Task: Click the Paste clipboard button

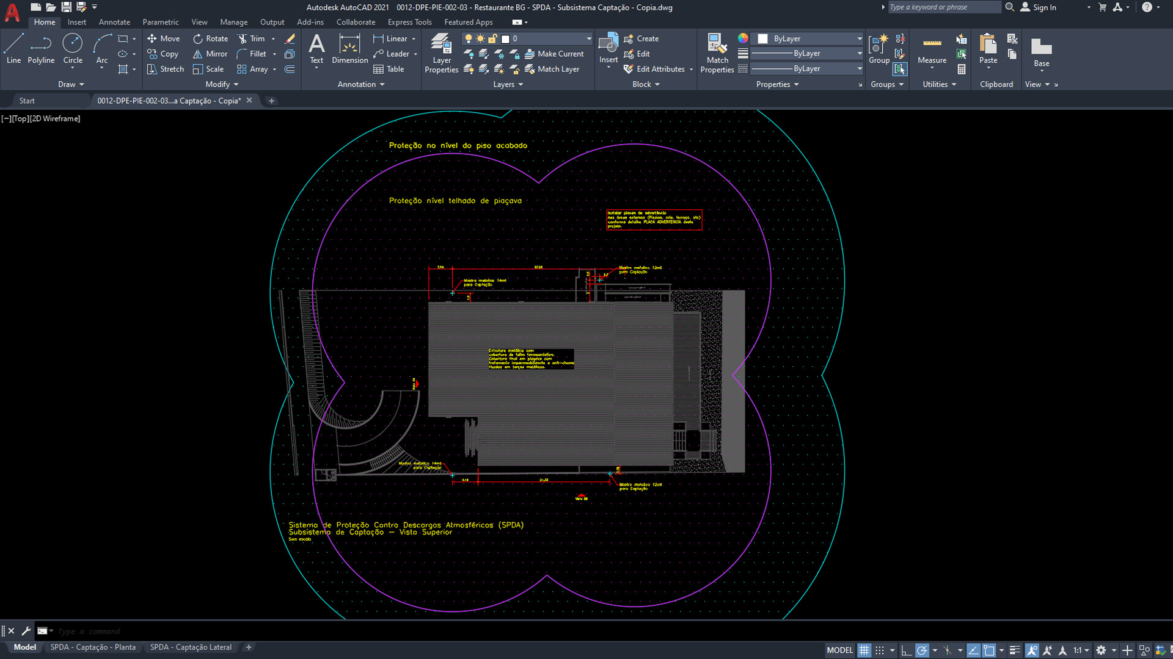Action: (988, 49)
